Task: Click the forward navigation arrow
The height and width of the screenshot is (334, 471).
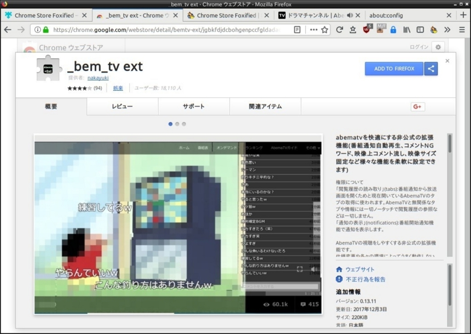Action: pos(21,30)
